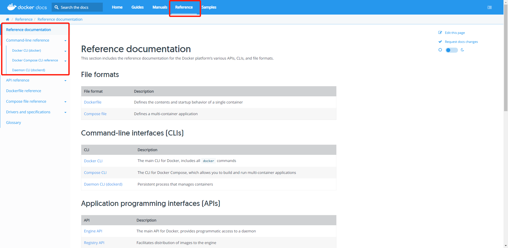Screen dimensions: 508x248
Task: Open Compose file reference sidebar item
Action: 26,101
